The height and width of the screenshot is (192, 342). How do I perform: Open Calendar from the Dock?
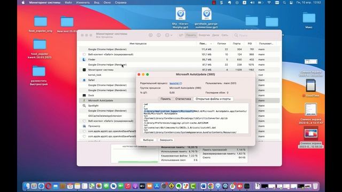(x=70, y=186)
